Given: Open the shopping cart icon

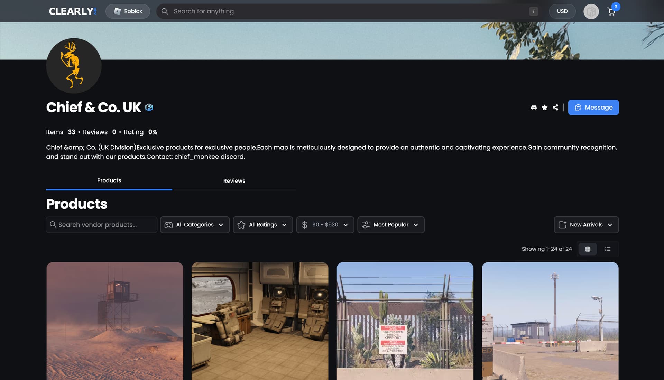Looking at the screenshot, I should [611, 11].
